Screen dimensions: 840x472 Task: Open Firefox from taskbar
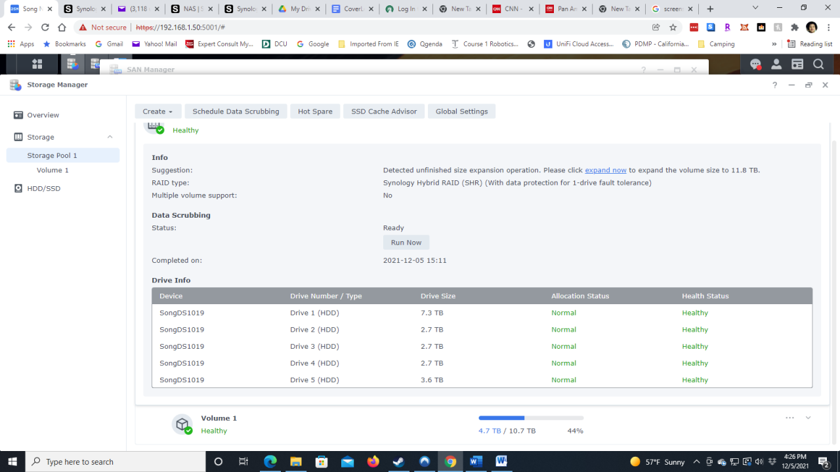click(373, 462)
